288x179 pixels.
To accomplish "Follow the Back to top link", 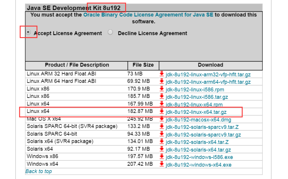I will pos(39,171).
